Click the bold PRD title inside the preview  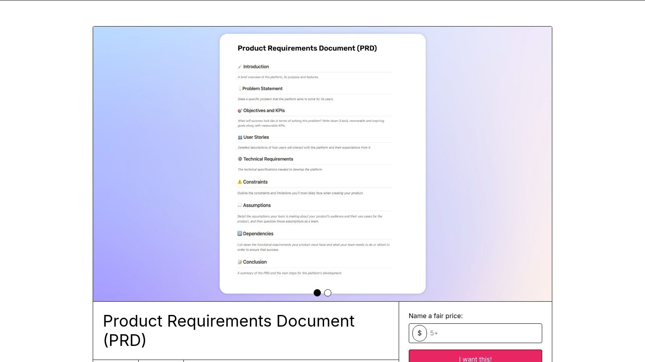(307, 48)
